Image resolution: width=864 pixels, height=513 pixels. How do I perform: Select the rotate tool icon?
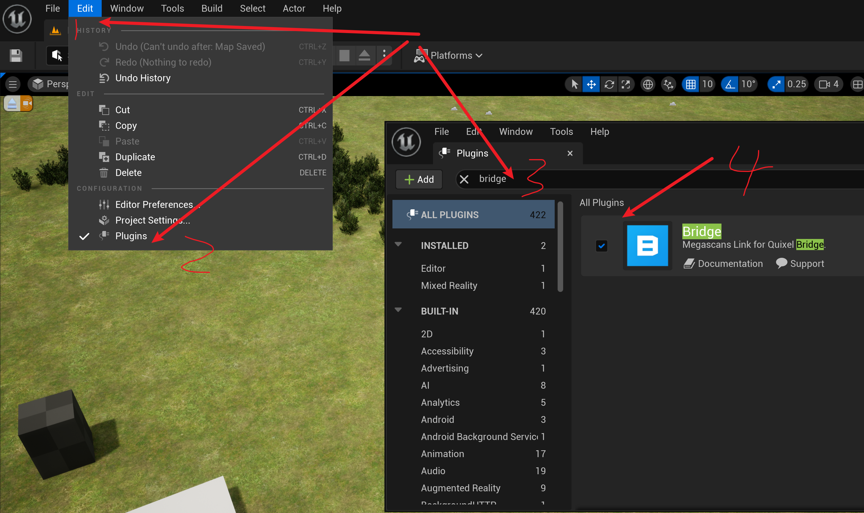(x=609, y=84)
